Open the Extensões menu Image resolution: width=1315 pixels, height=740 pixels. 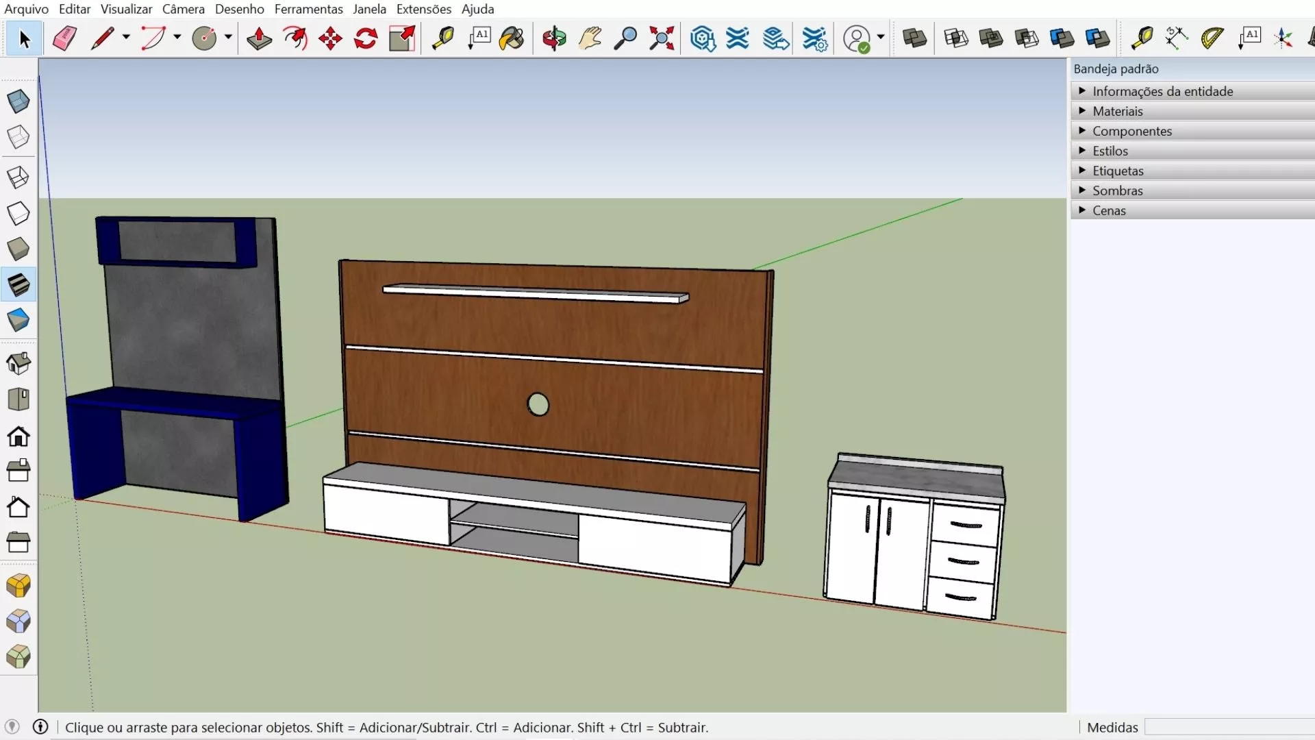[423, 9]
